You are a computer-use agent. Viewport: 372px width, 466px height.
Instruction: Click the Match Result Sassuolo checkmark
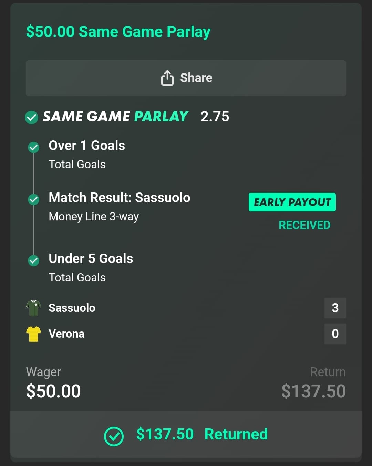(x=33, y=199)
